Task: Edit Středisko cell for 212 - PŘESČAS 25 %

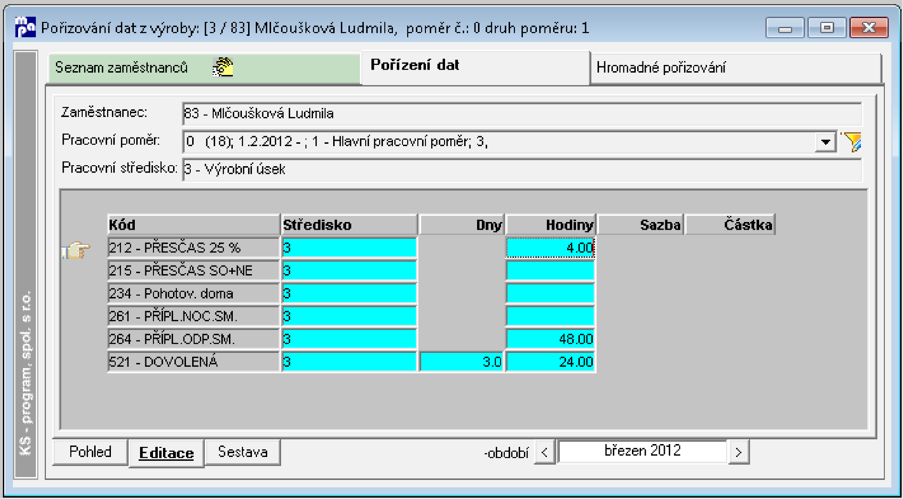Action: click(349, 248)
